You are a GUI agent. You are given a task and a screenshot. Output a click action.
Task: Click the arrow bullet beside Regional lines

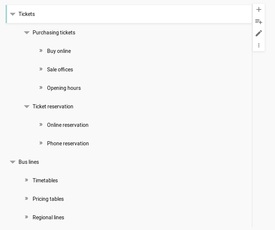[x=26, y=217]
